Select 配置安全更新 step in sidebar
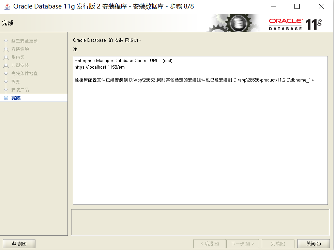This screenshot has height=250, width=334. (25, 41)
